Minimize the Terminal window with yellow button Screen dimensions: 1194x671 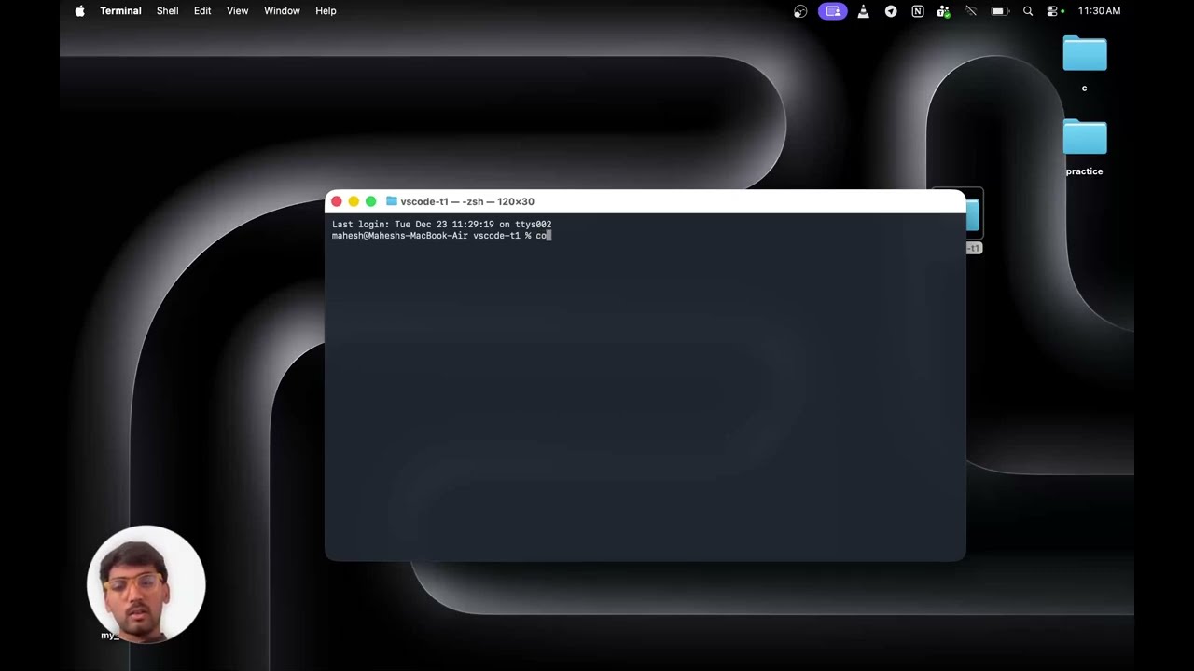coord(354,201)
